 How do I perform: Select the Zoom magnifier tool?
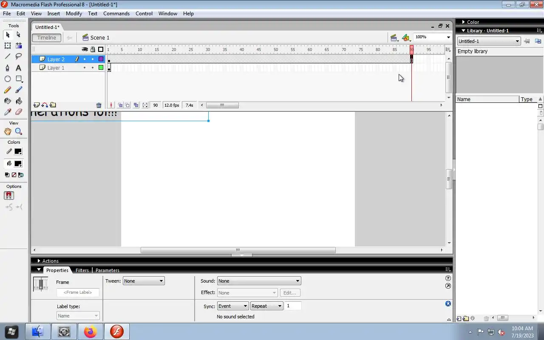click(x=19, y=132)
